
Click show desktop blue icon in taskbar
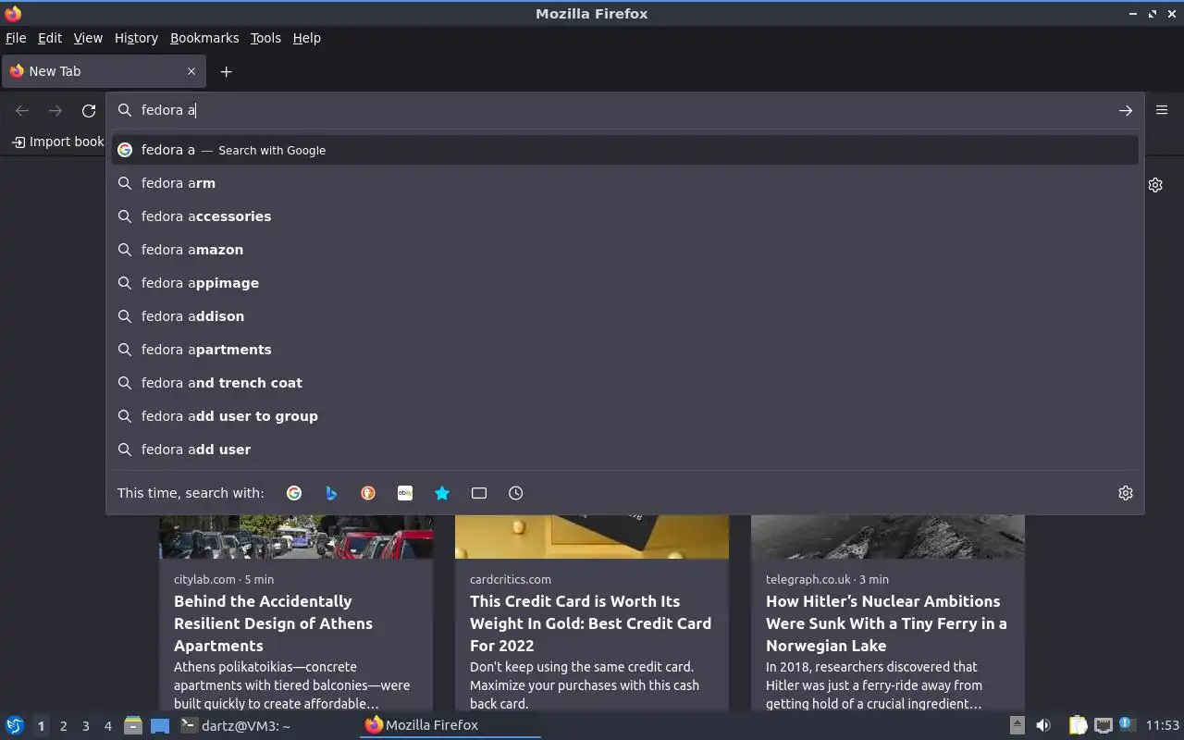160,725
